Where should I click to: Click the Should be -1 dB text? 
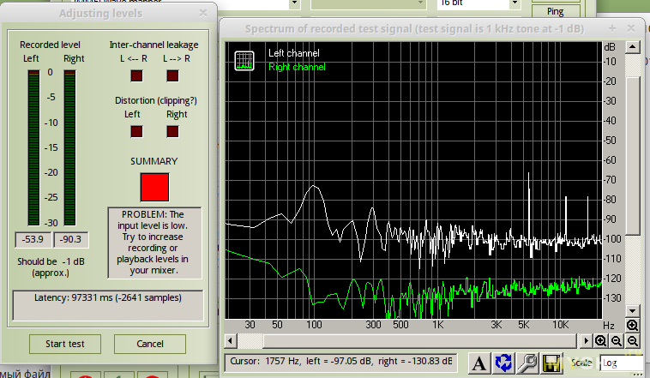[x=51, y=267]
